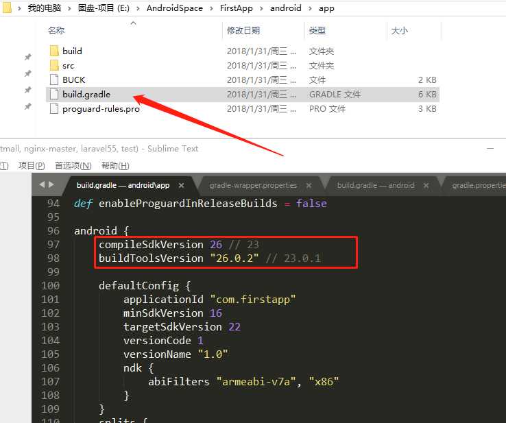Sort by 大小 column header
The width and height of the screenshot is (506, 423).
pos(399,31)
